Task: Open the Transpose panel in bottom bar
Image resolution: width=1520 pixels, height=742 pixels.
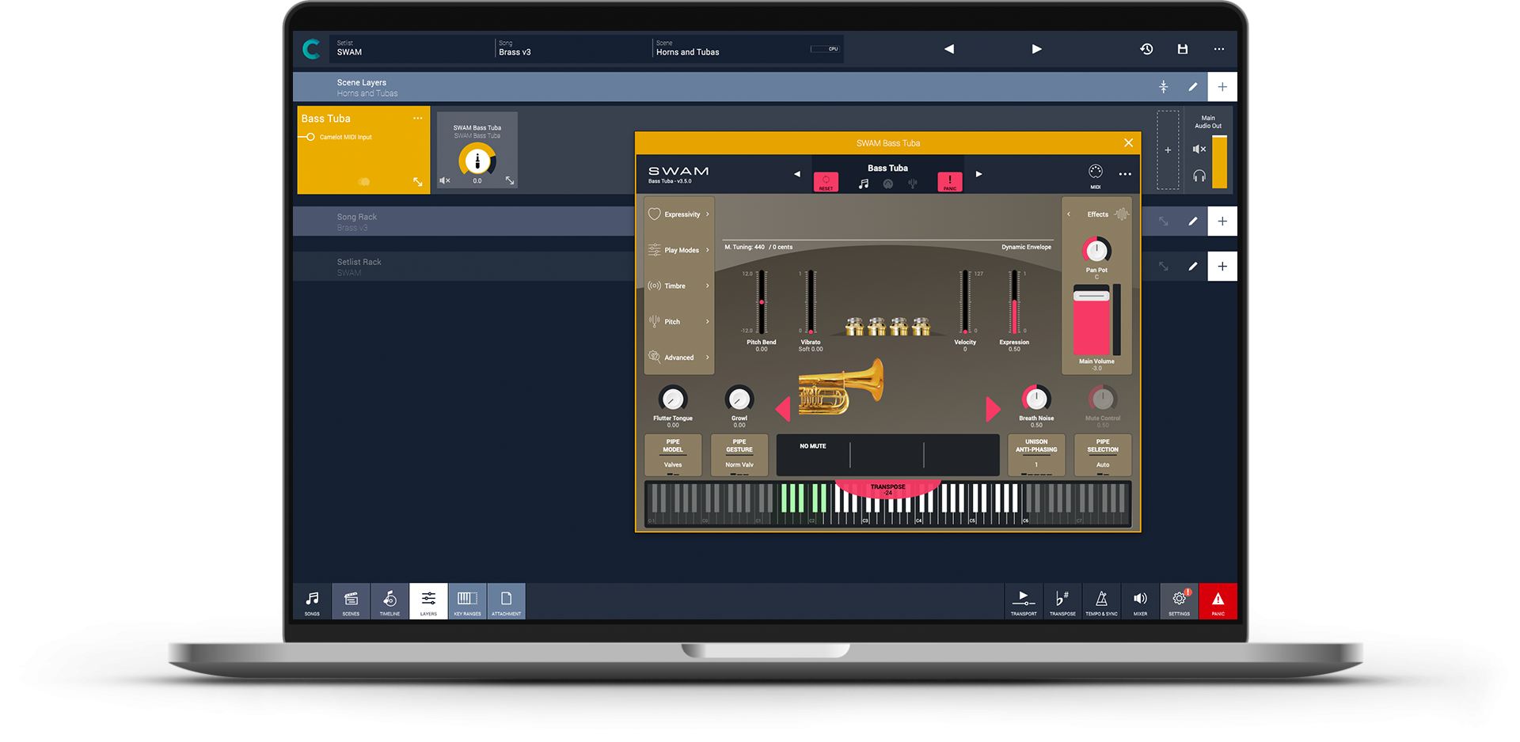Action: point(1062,602)
